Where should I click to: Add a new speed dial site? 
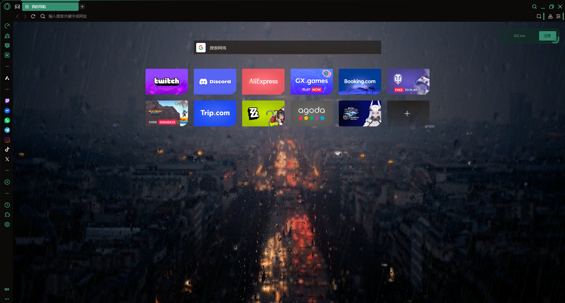408,113
